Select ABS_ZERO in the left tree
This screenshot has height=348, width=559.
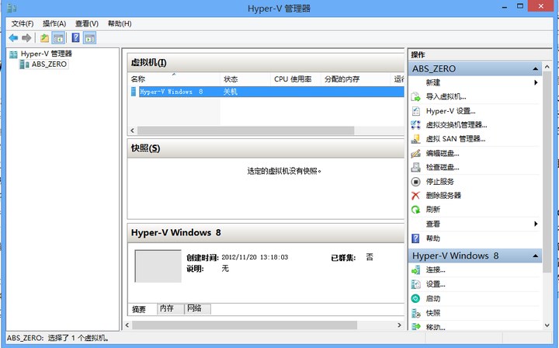pos(49,64)
